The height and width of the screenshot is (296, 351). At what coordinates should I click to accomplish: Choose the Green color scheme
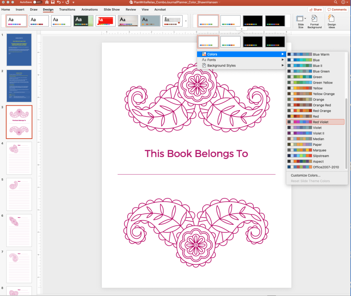(315, 77)
